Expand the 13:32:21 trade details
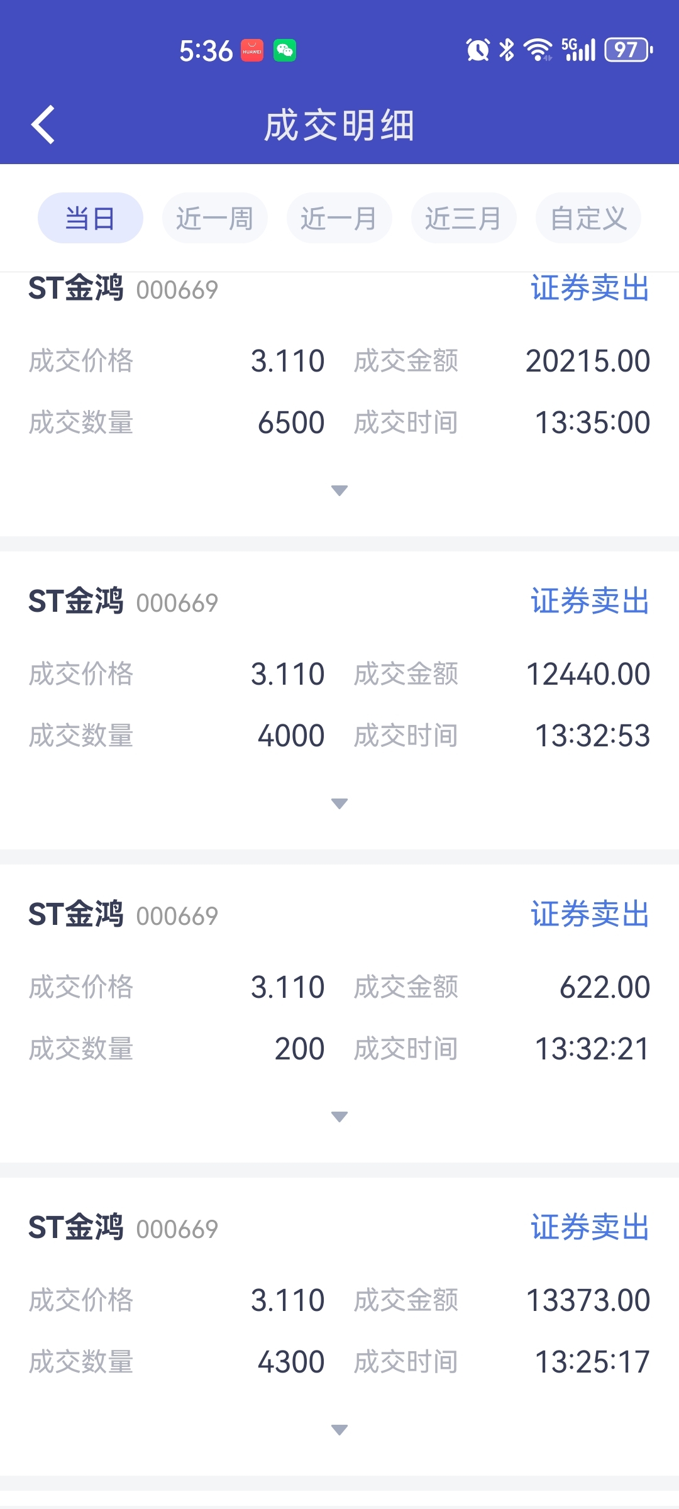Screen dimensions: 679x1509 coord(339,1117)
